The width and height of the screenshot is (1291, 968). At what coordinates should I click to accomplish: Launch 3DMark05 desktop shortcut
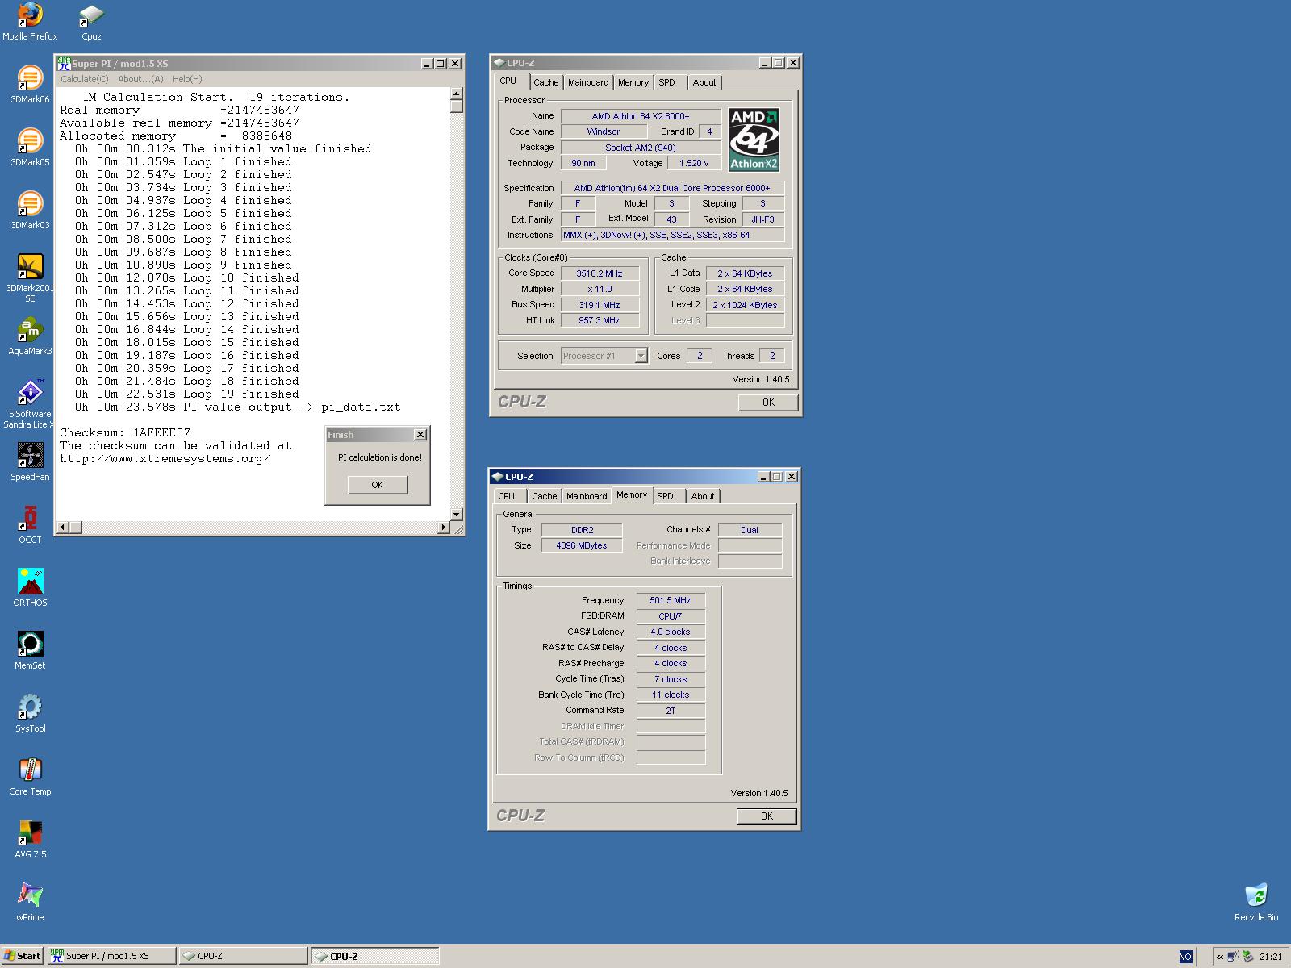click(30, 148)
